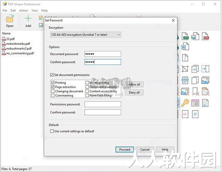The width and height of the screenshot is (222, 172).
Task: Click the watermark page icon
Action: click(x=185, y=114)
